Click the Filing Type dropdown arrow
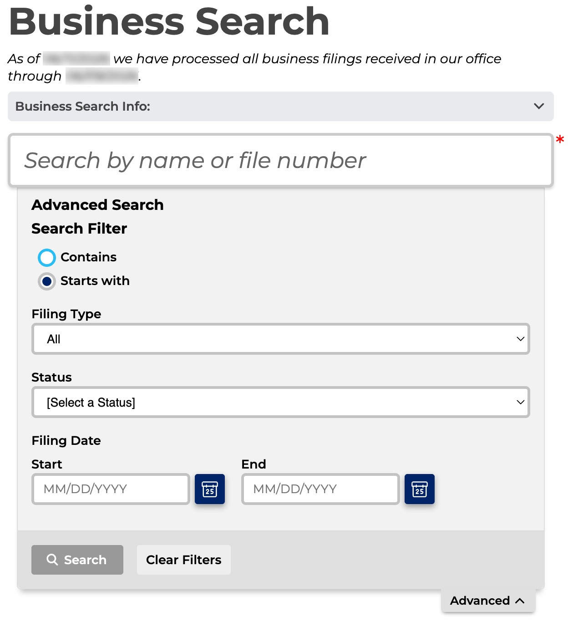This screenshot has height=622, width=568. (x=521, y=339)
